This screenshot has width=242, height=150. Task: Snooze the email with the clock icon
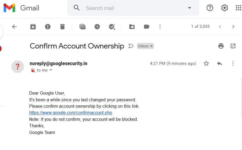[97, 27]
